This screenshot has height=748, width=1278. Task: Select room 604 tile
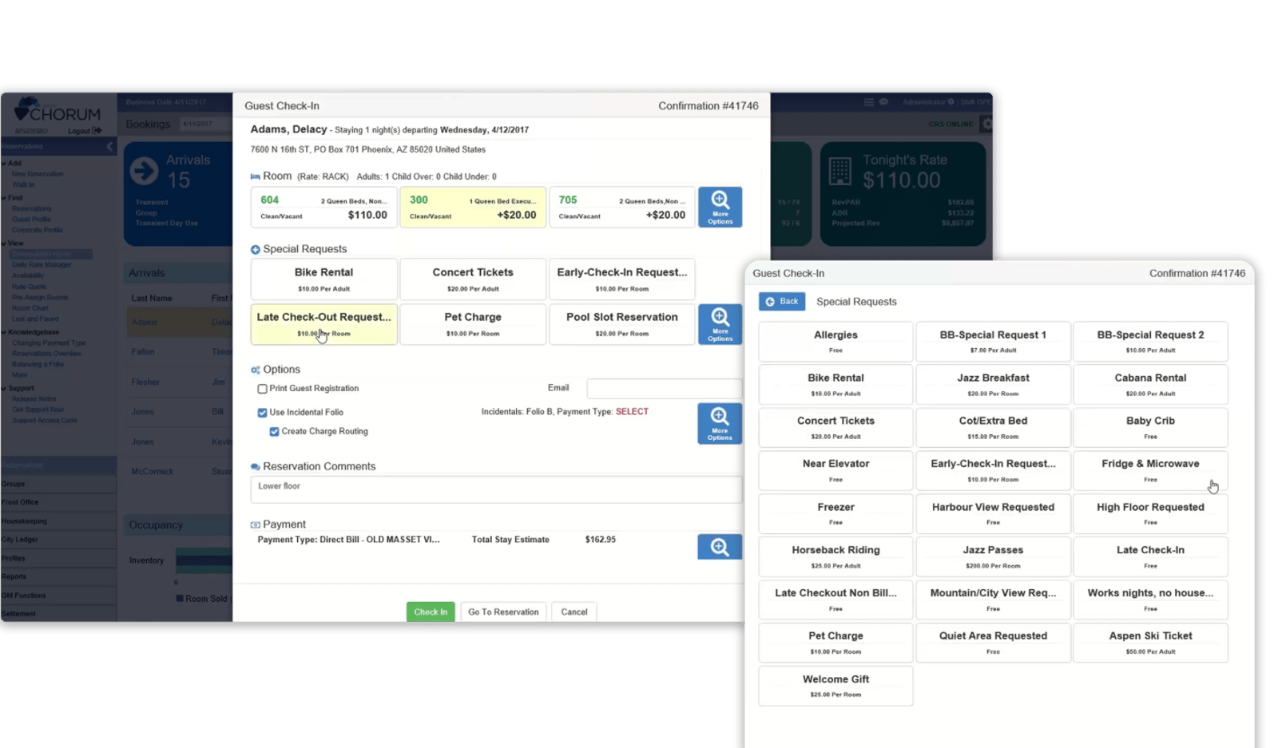(x=323, y=208)
